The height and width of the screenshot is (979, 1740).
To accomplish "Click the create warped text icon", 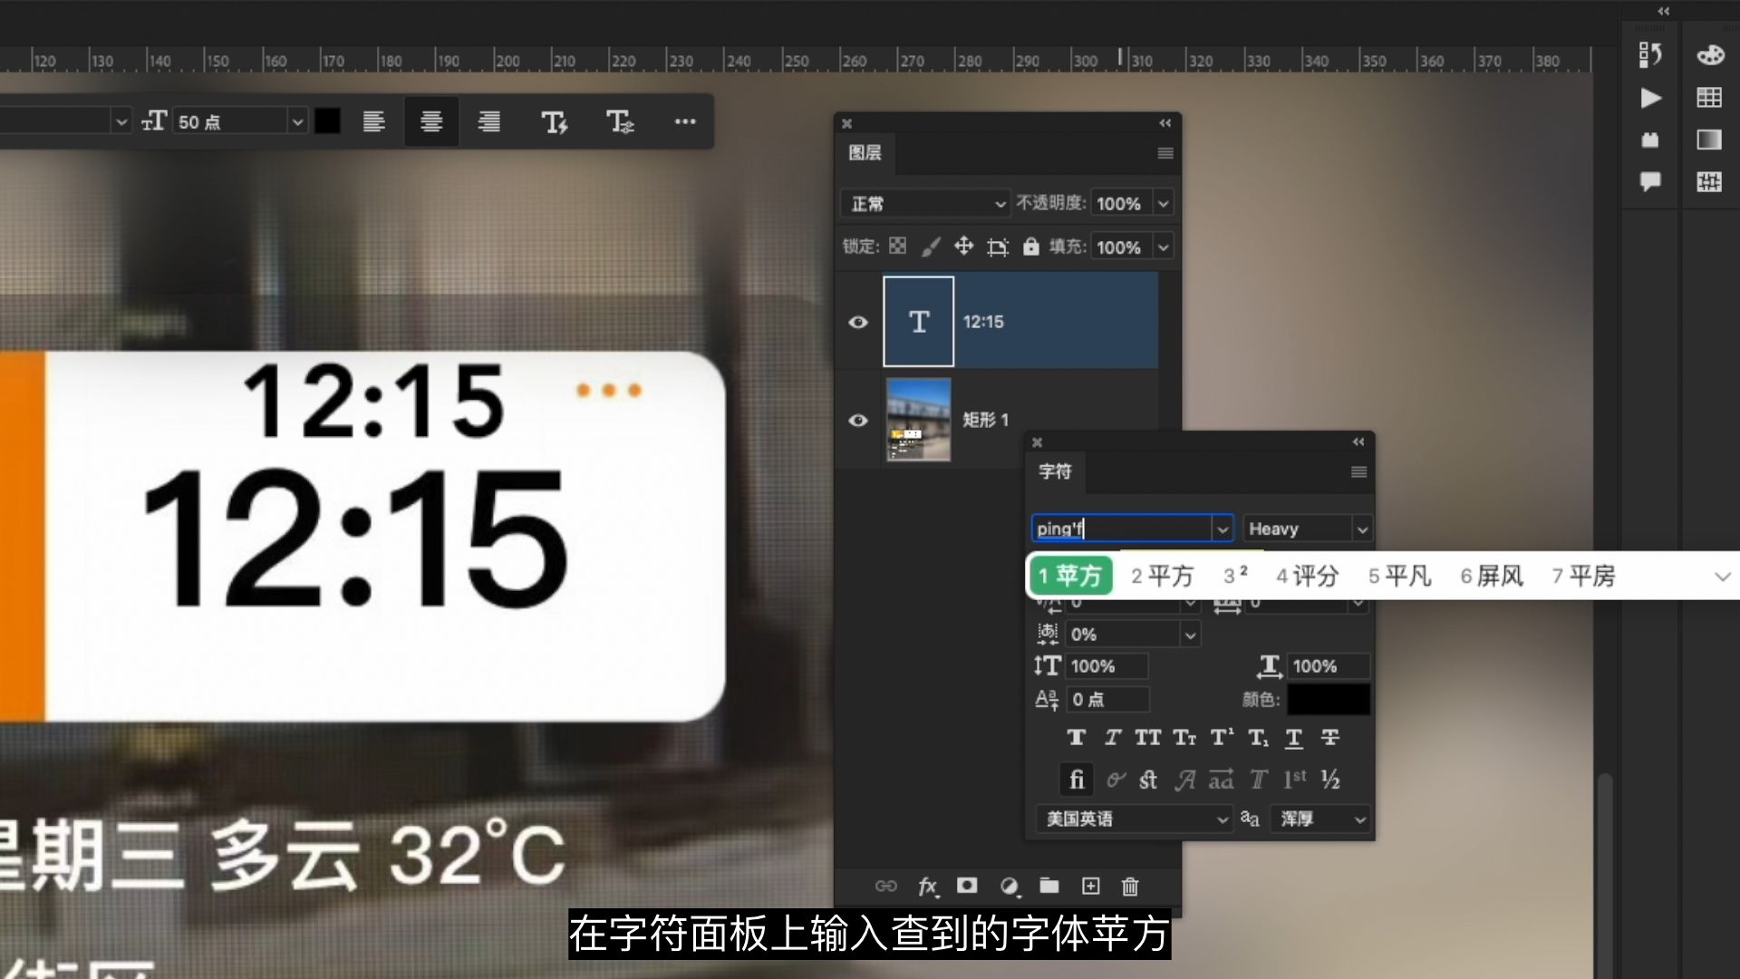I will coord(554,121).
